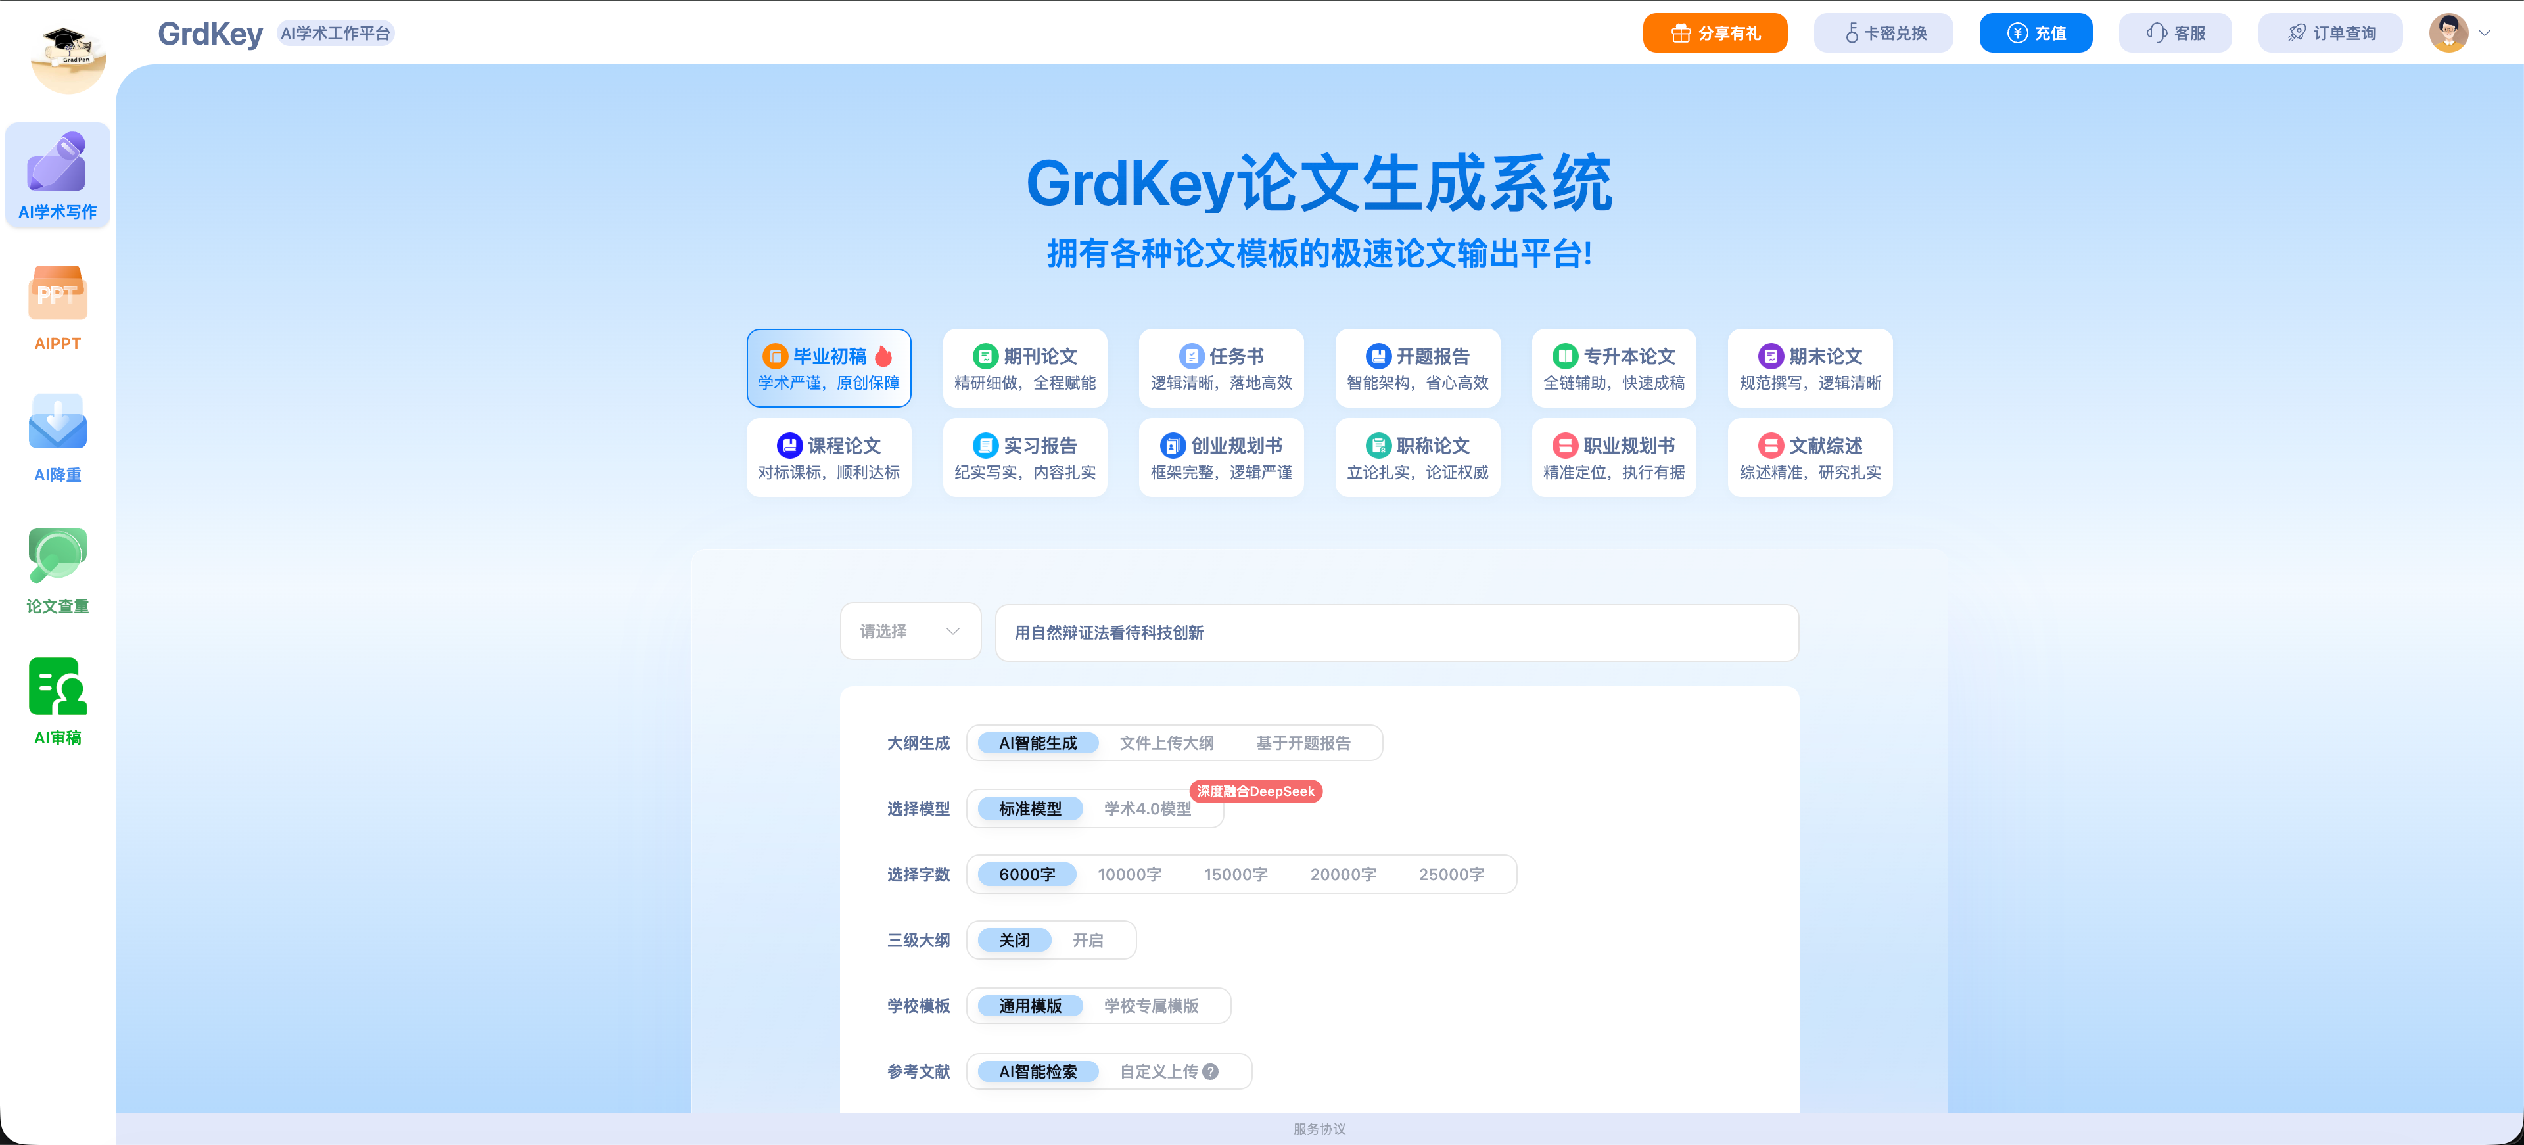Click the paper title input field
2524x1145 pixels.
[1396, 633]
